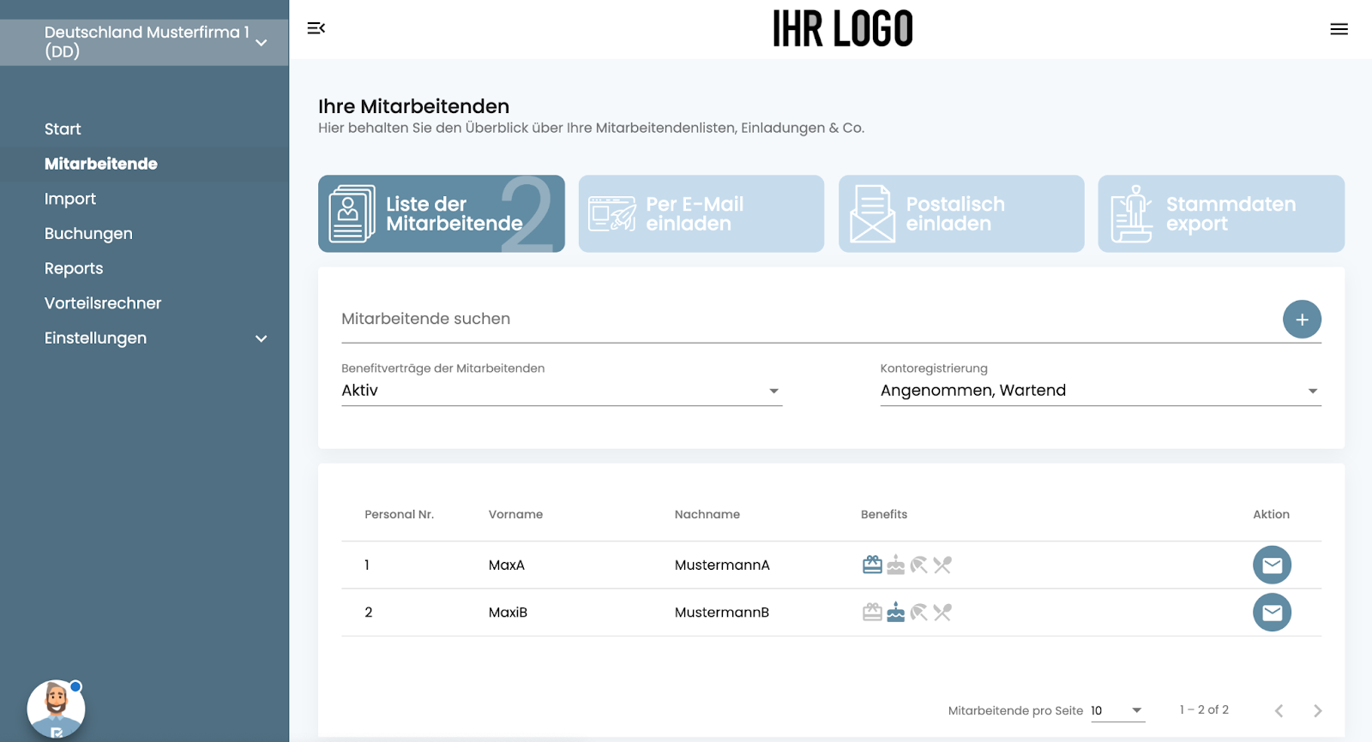Screen dimensions: 1372x742
Task: Click the '1 – 2 of 2' pagination text
Action: coord(1204,709)
